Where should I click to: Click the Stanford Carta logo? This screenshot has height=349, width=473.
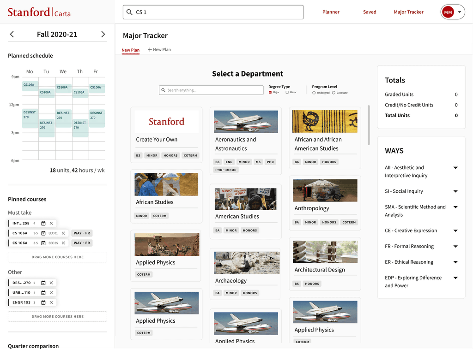[x=39, y=12]
